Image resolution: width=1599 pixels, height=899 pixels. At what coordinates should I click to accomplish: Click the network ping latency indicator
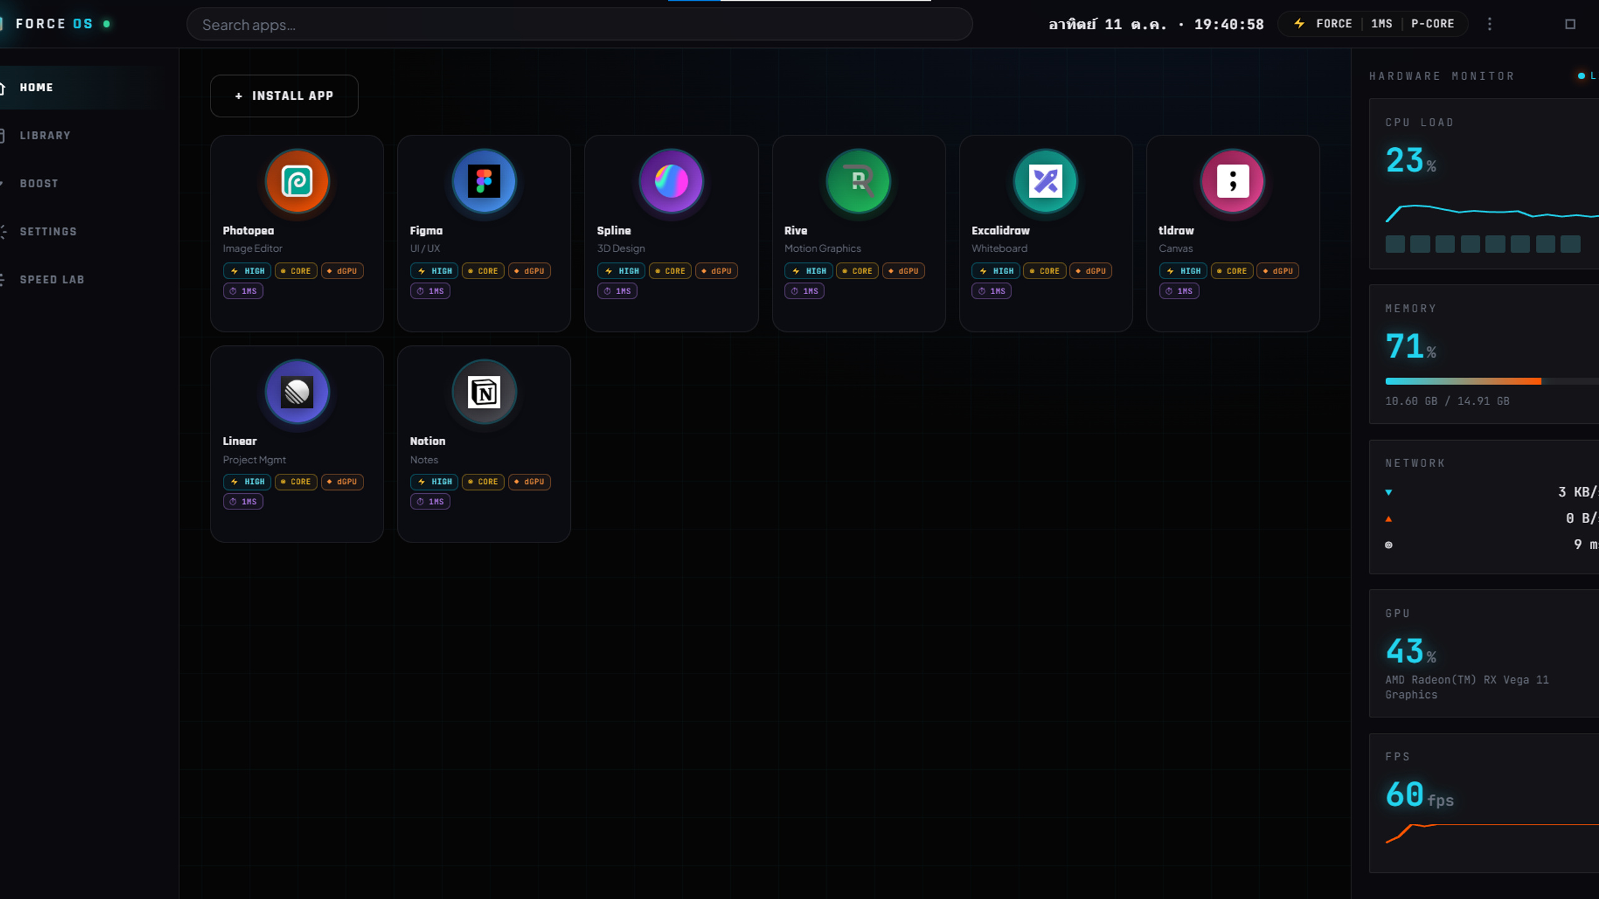[x=1389, y=545]
